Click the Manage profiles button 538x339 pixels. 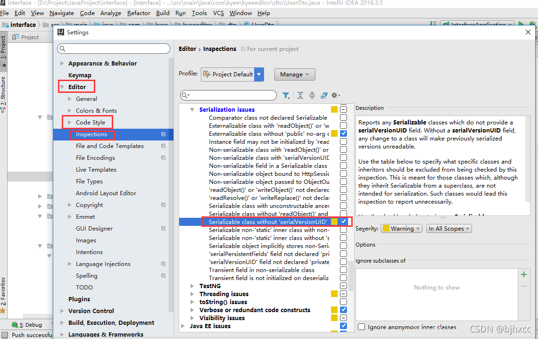coord(295,74)
